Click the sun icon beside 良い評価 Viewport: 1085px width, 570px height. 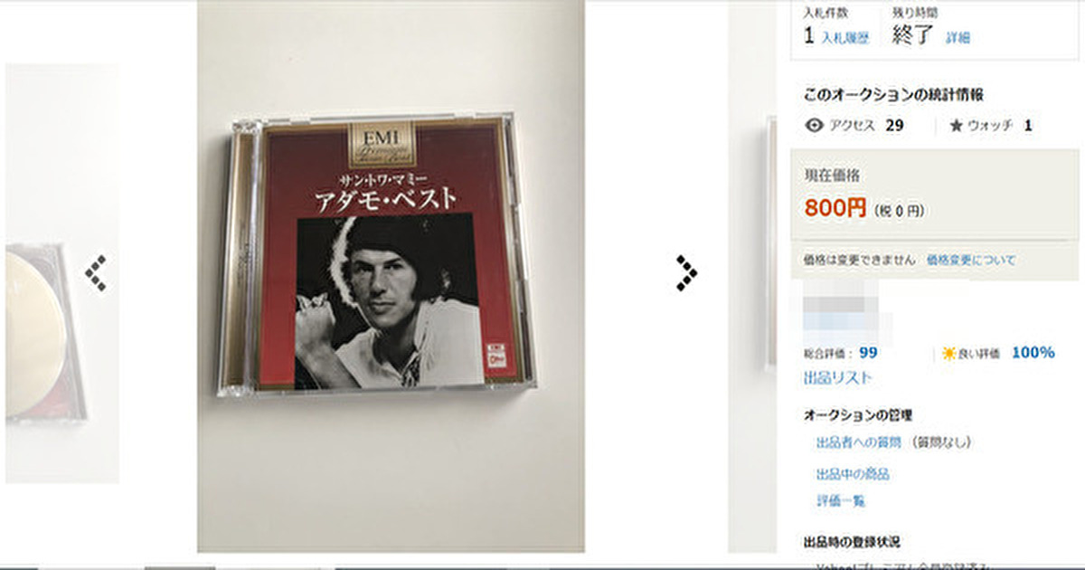(948, 353)
